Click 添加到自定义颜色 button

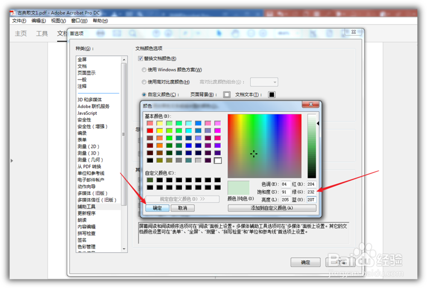[272, 208]
